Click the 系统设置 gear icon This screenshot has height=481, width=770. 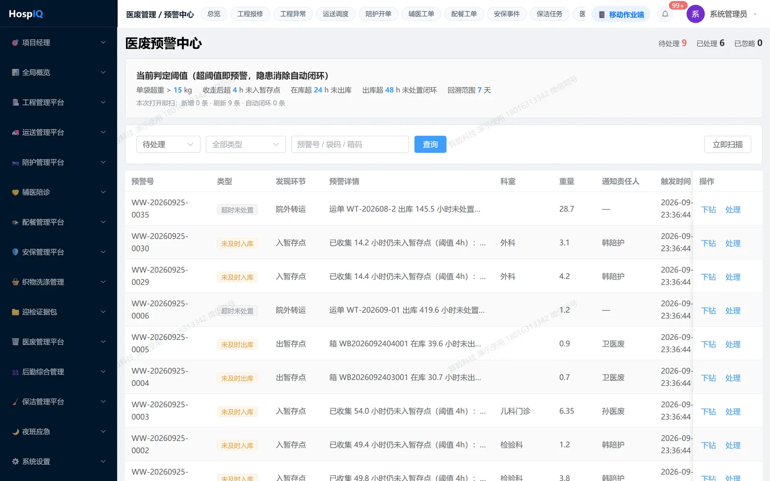pyautogui.click(x=15, y=461)
